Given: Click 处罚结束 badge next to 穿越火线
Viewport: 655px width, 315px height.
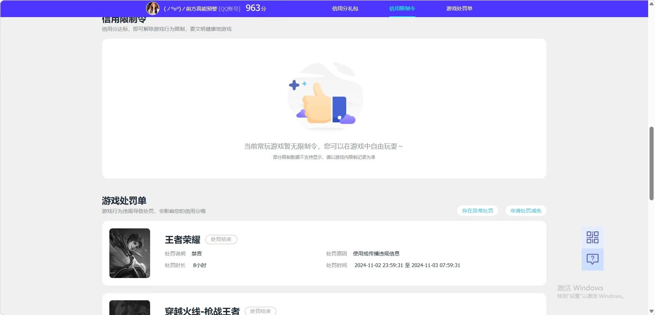Looking at the screenshot, I should (x=260, y=311).
